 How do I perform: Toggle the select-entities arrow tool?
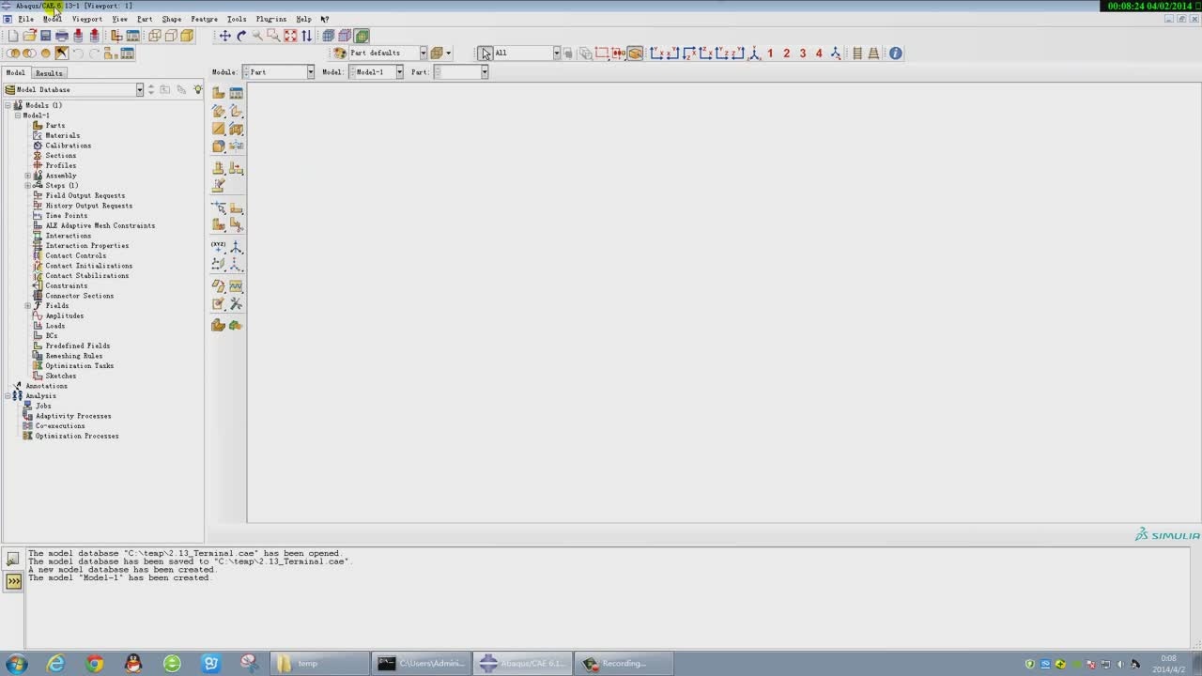point(485,54)
